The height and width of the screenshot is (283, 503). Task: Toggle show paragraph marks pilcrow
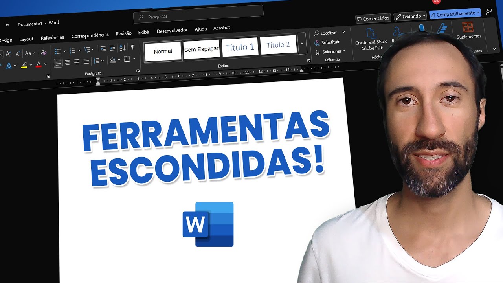coord(133,47)
